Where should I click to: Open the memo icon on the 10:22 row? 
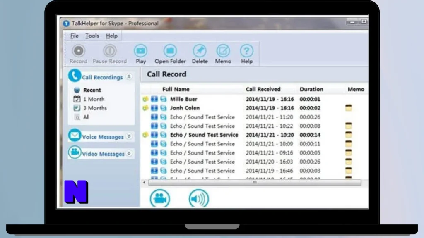click(349, 126)
